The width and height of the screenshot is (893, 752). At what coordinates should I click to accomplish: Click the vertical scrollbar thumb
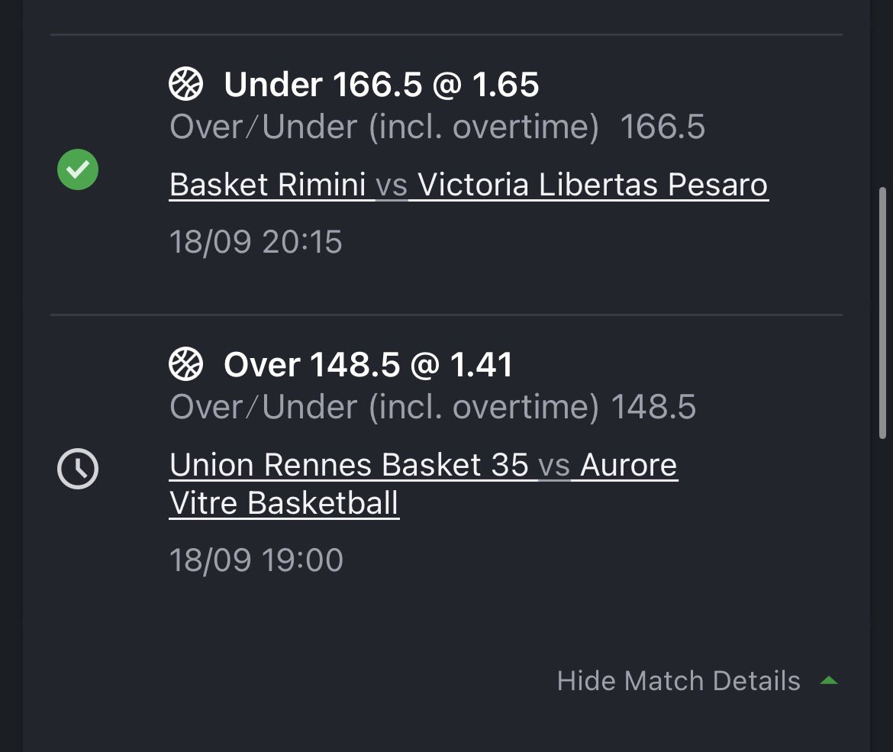tap(883, 312)
